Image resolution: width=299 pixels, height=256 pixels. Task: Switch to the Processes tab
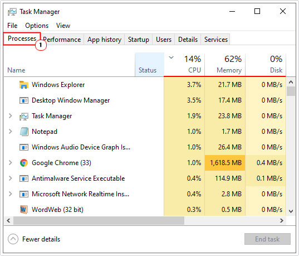[x=22, y=38]
